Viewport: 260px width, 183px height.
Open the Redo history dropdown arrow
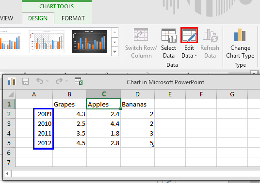[x=66, y=81]
